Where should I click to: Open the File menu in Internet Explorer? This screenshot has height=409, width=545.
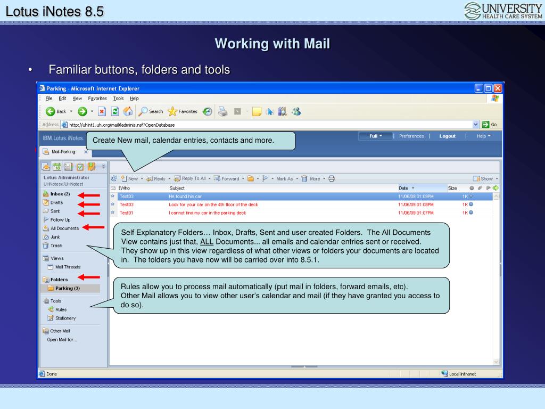pos(49,99)
